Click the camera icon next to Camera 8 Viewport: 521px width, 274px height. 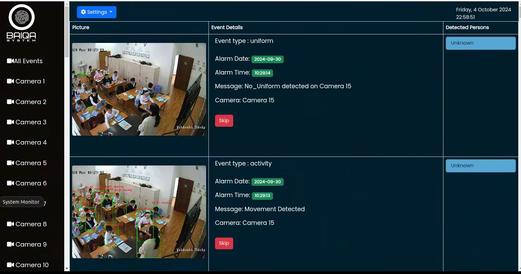(x=10, y=224)
